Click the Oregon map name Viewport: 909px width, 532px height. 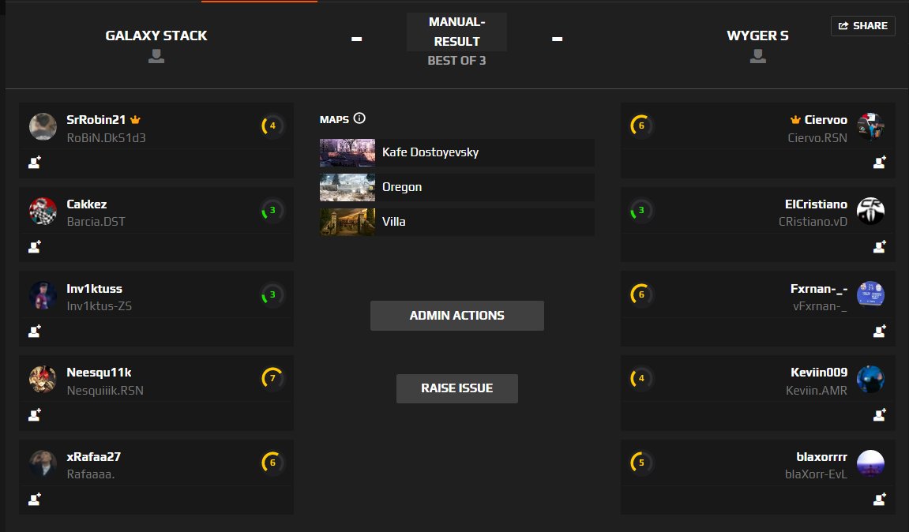pyautogui.click(x=402, y=187)
